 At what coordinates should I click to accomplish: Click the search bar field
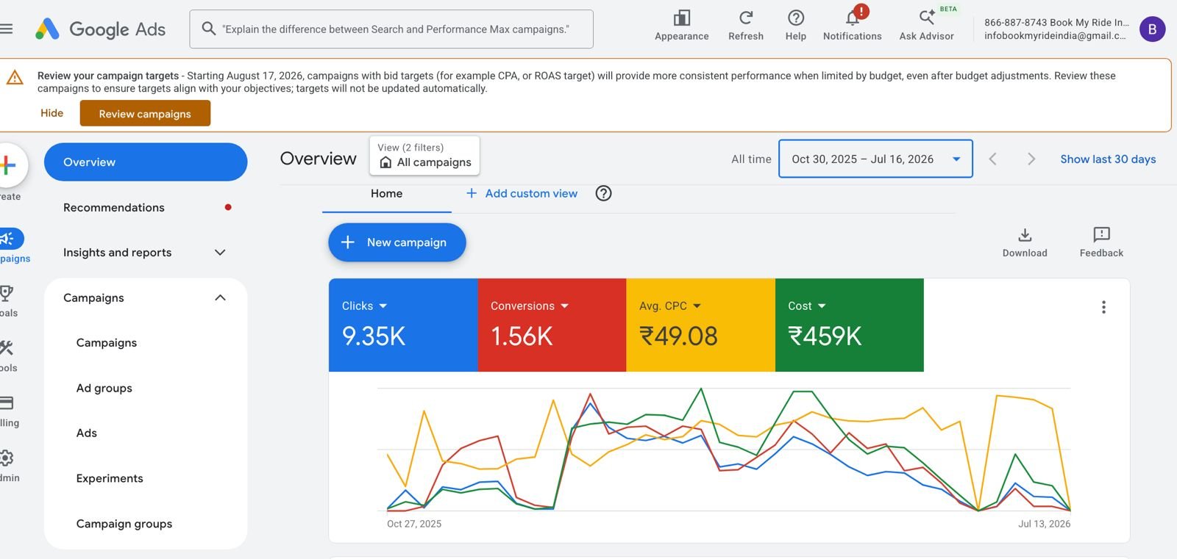click(x=391, y=29)
